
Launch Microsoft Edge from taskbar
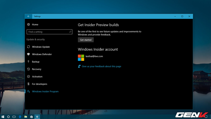(x=20, y=117)
